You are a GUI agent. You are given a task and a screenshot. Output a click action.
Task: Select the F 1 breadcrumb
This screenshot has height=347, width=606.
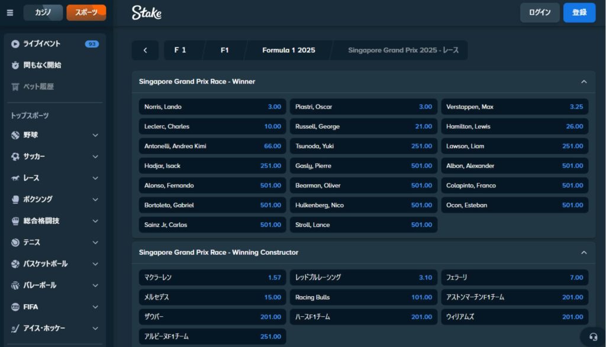coord(180,50)
